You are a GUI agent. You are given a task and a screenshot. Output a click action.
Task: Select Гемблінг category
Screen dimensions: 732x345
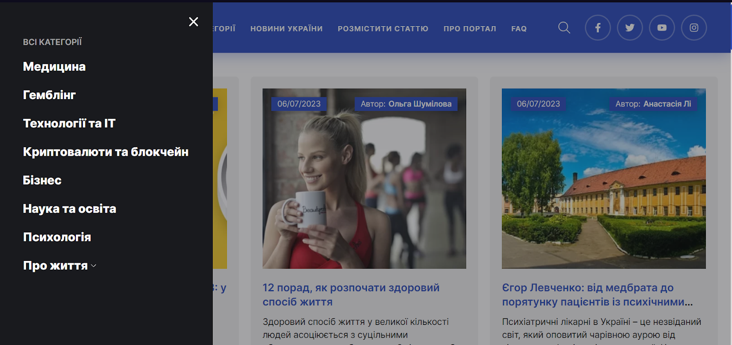pyautogui.click(x=49, y=95)
